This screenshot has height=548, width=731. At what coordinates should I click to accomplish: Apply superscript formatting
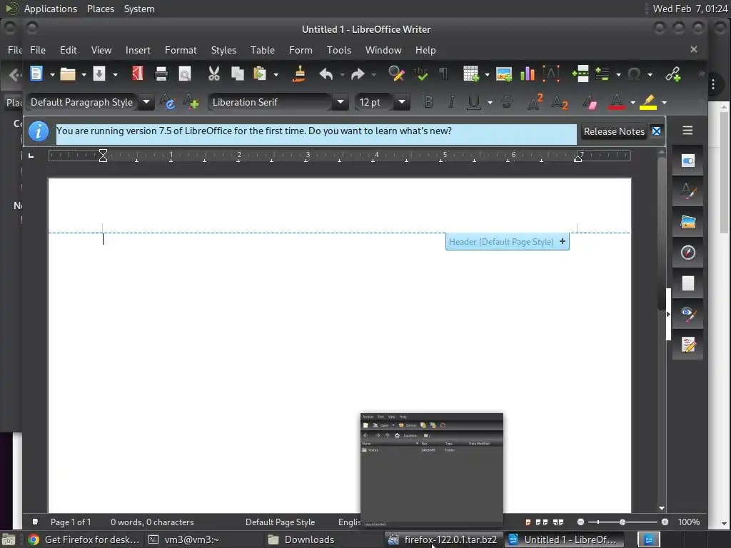click(x=535, y=102)
